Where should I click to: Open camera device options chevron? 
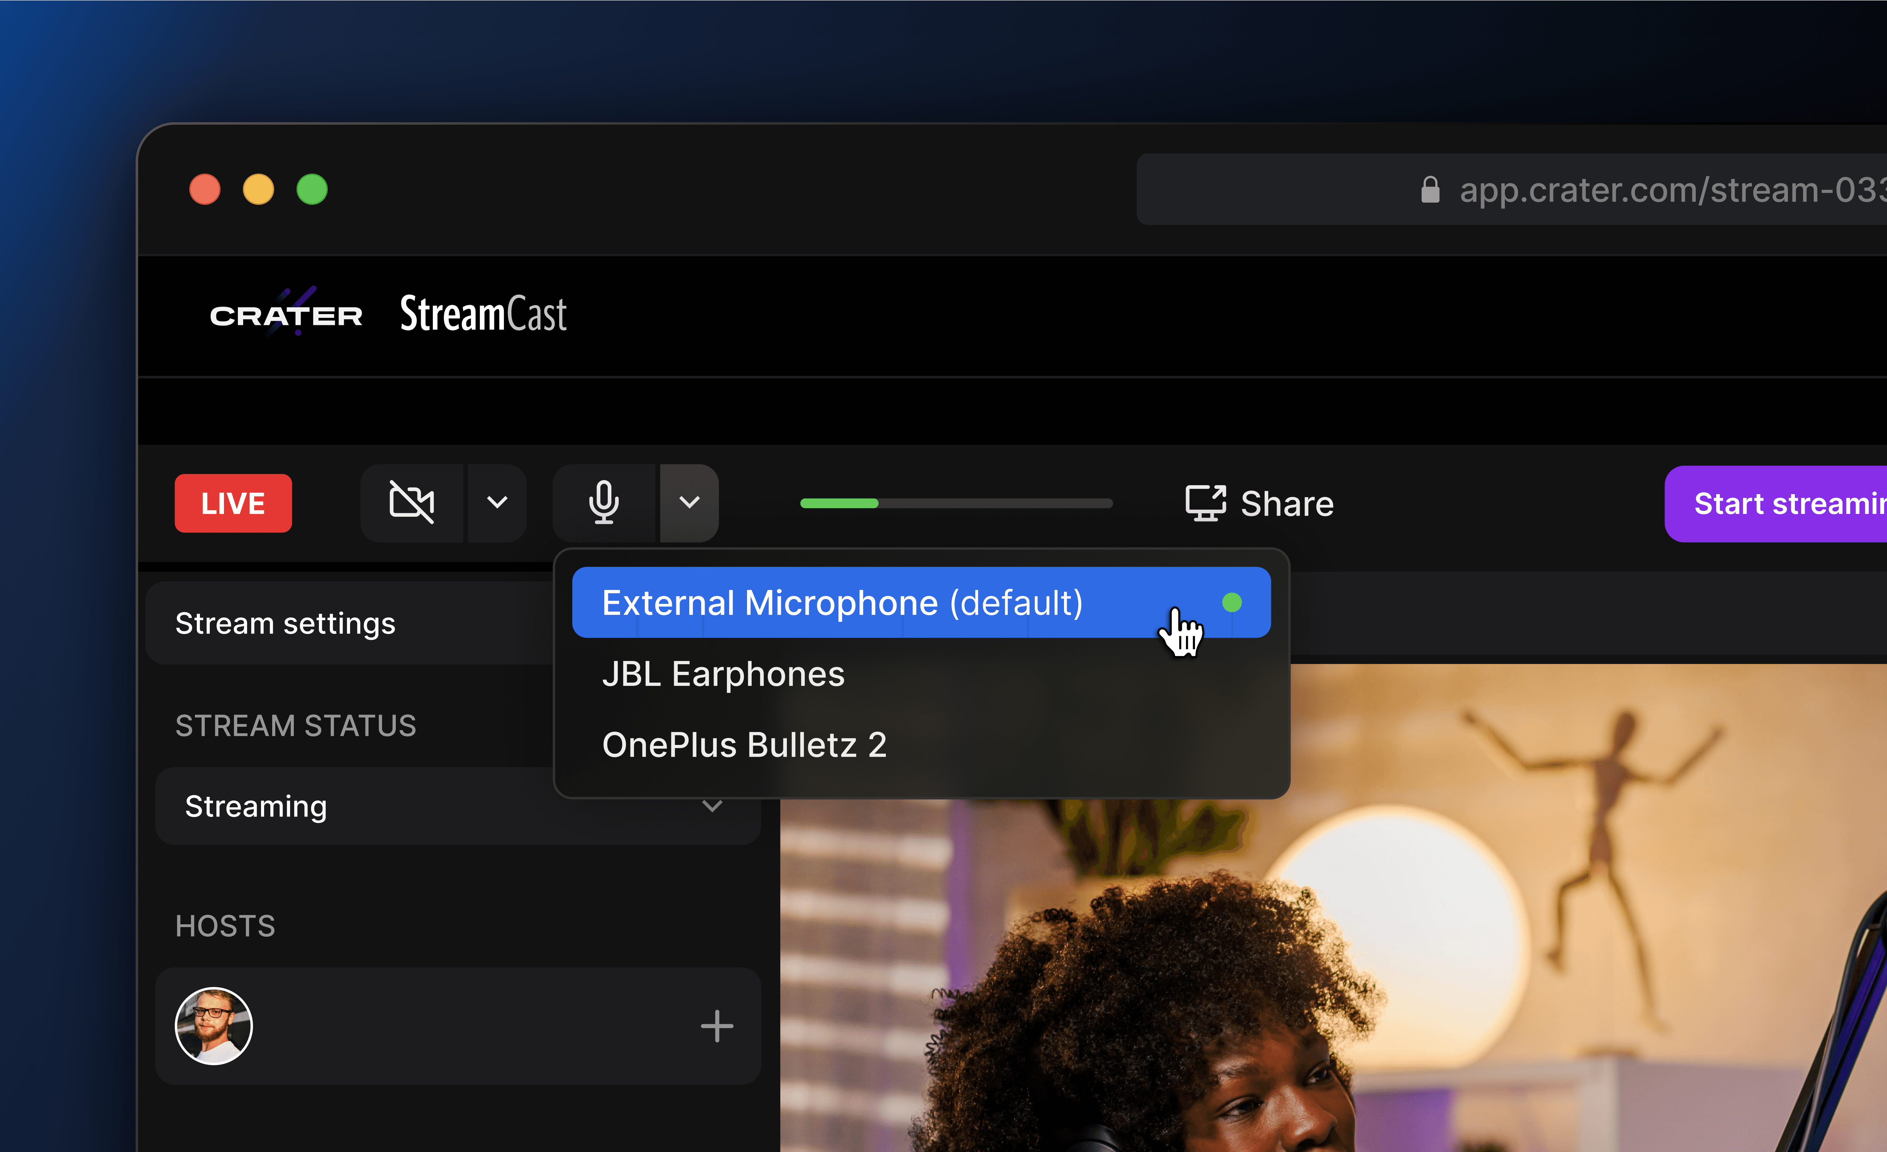497,503
